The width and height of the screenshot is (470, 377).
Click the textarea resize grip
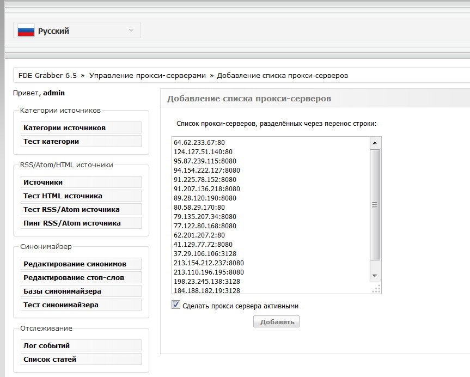pos(376,289)
